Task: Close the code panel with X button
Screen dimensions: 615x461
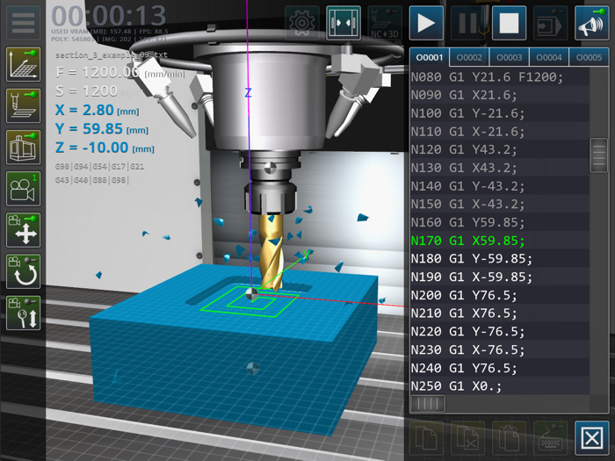Action: click(x=592, y=438)
